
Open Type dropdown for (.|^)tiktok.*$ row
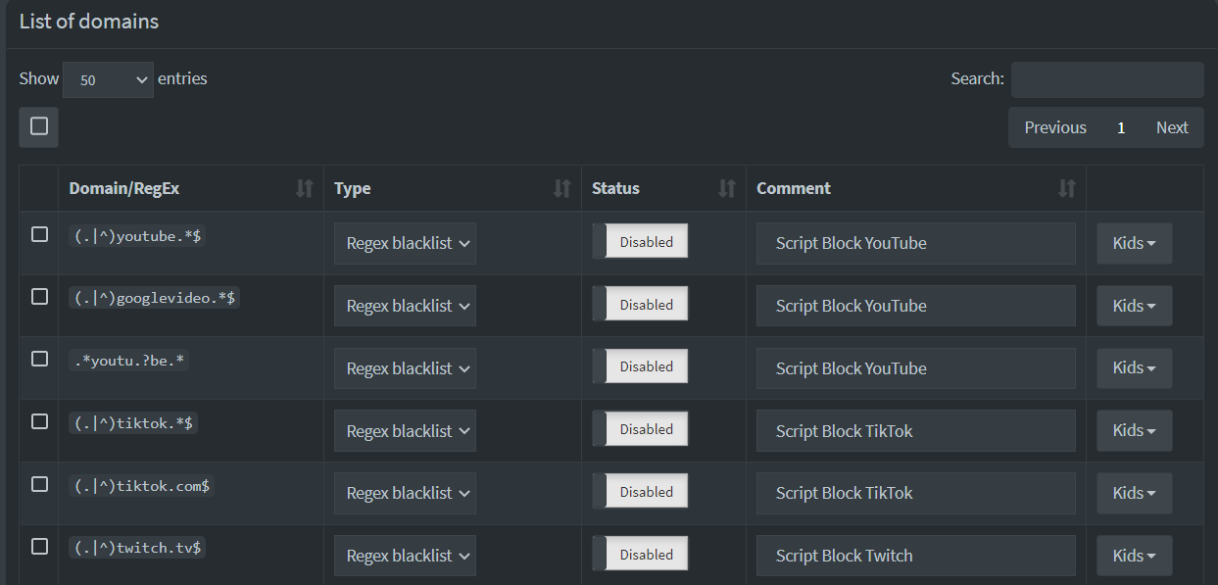pyautogui.click(x=405, y=430)
